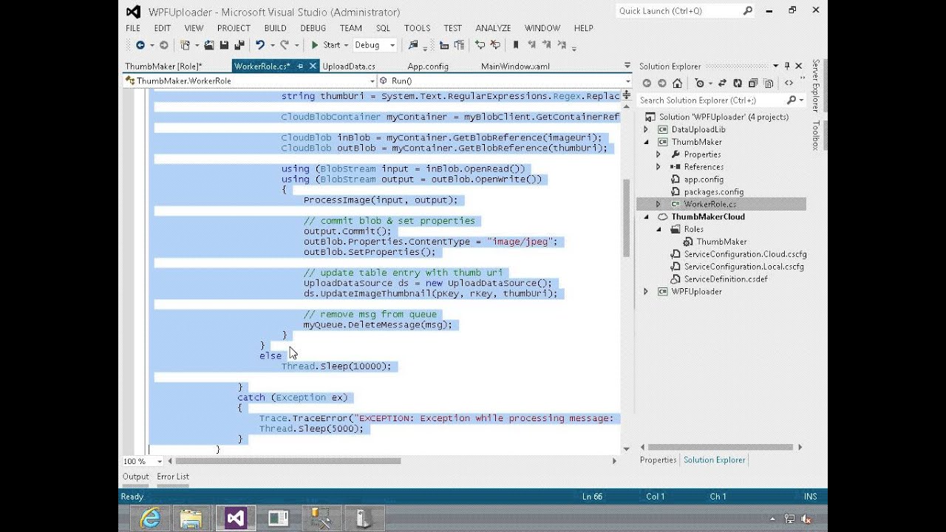Open the Output window tab
This screenshot has width=946, height=532.
pos(135,477)
